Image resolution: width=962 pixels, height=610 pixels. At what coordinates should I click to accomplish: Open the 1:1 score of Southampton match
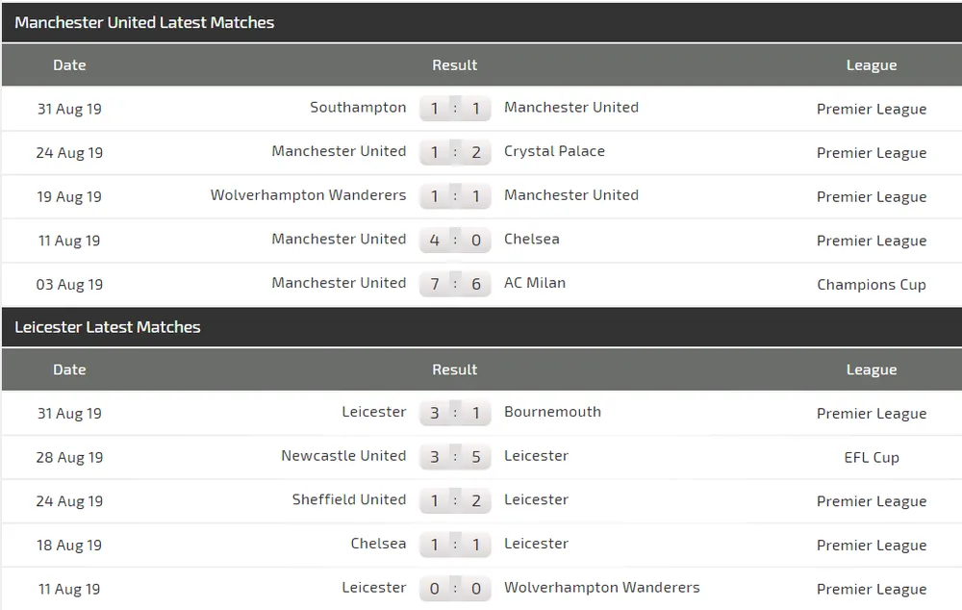pos(455,108)
